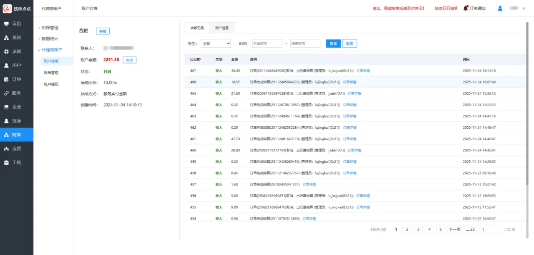
Task: Open 设置 via its gear icon
Action: coord(6,51)
